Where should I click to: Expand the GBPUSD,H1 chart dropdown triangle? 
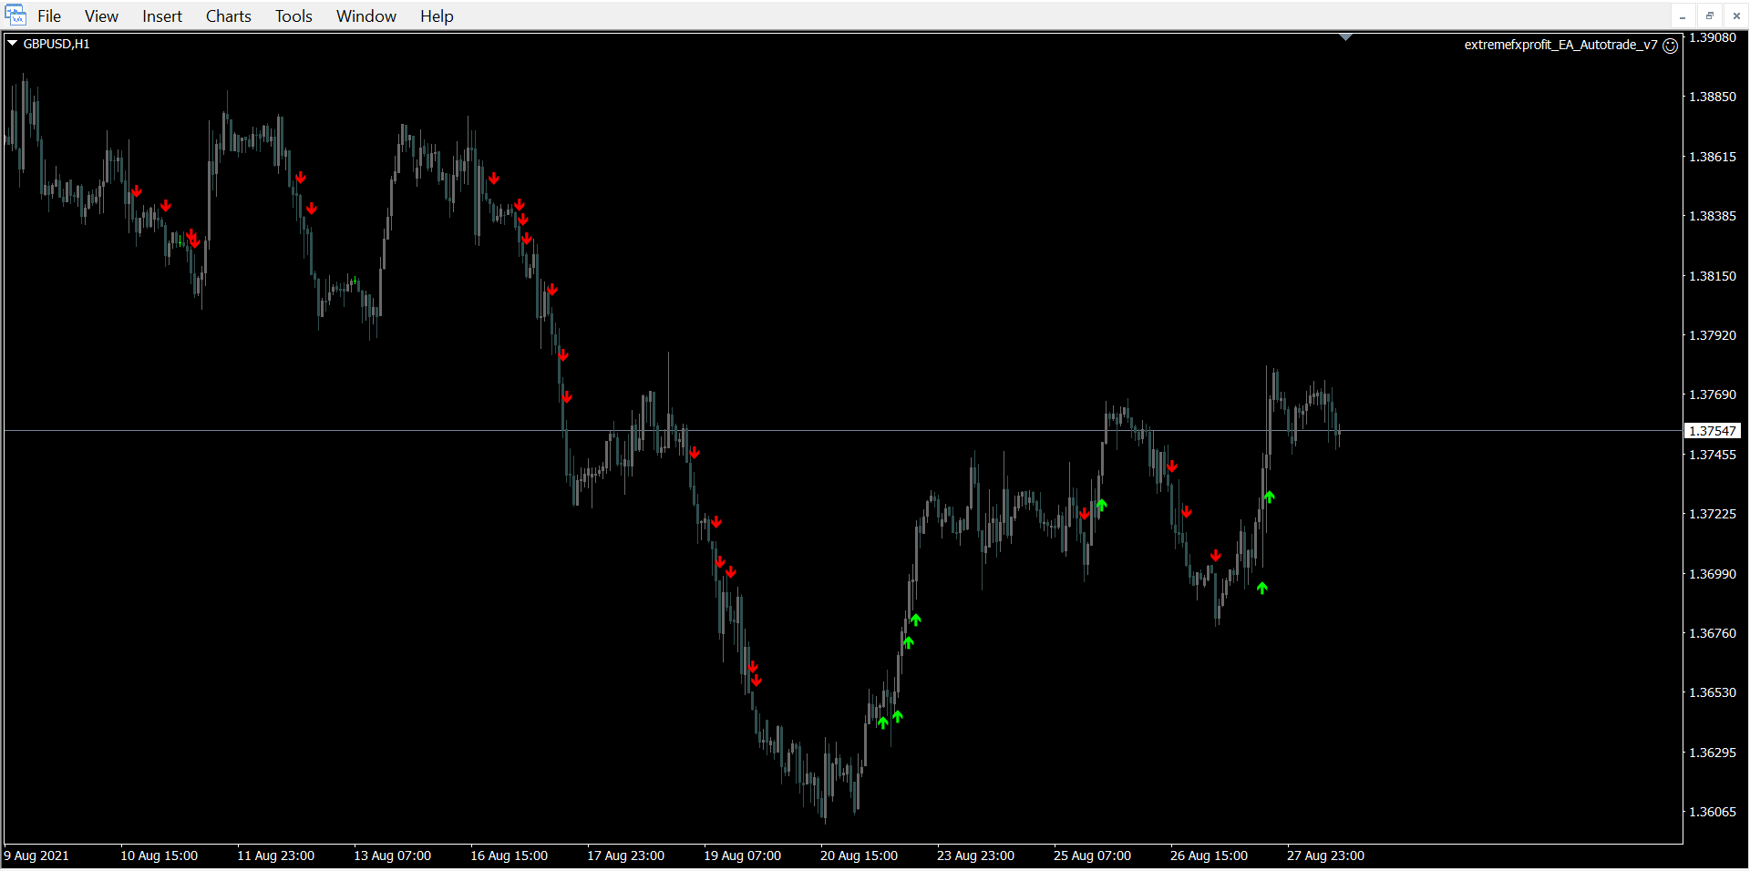point(13,43)
